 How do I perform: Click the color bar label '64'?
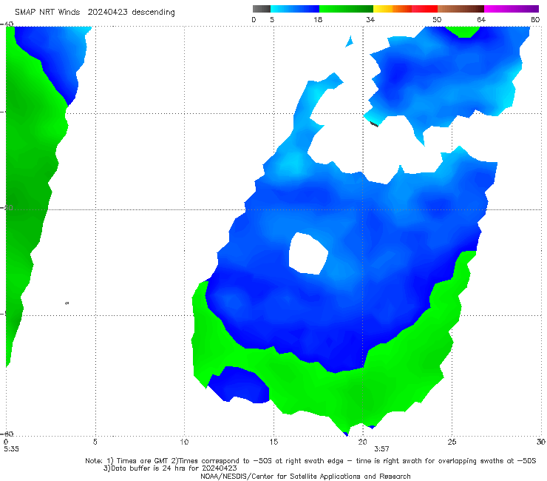click(481, 20)
